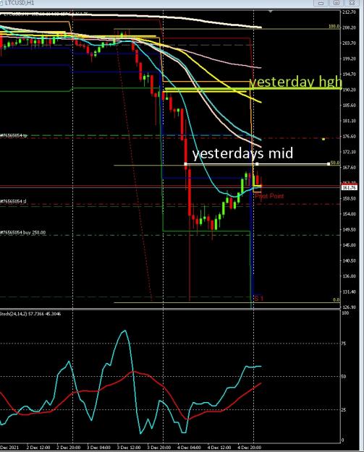This screenshot has width=364, height=452.
Task: Click the 100.0 Fibonacci level label
Action: pyautogui.click(x=334, y=27)
